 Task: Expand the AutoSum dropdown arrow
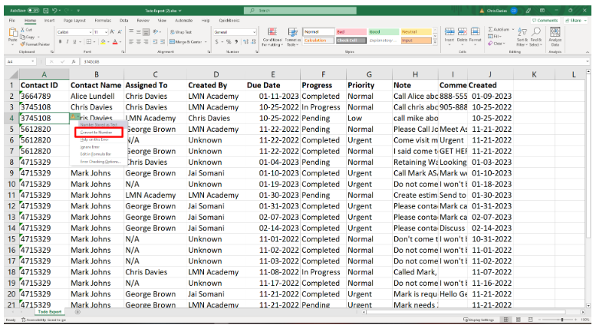(512, 29)
